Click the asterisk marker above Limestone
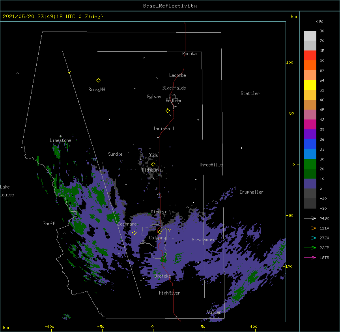 (60, 136)
